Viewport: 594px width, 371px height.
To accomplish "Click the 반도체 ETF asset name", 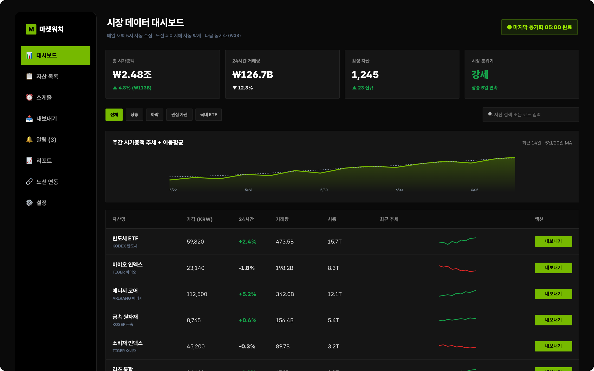I will (125, 238).
